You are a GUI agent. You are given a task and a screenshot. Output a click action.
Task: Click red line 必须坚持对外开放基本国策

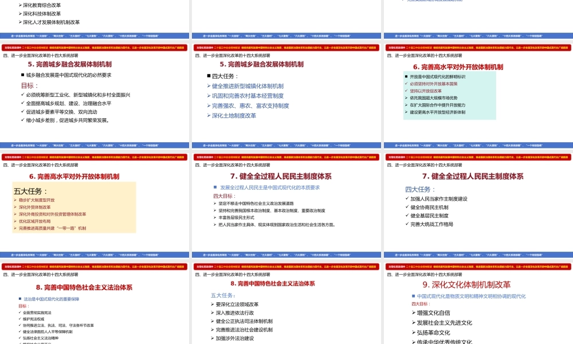coord(433,84)
